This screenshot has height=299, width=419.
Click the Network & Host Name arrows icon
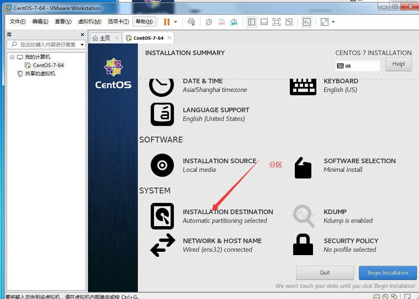tap(163, 245)
